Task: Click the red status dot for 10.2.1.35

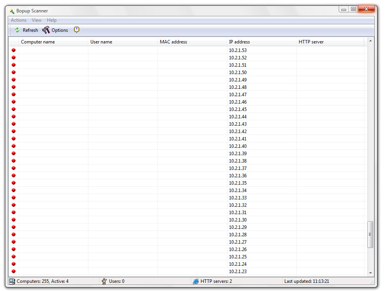Action: tap(14, 183)
